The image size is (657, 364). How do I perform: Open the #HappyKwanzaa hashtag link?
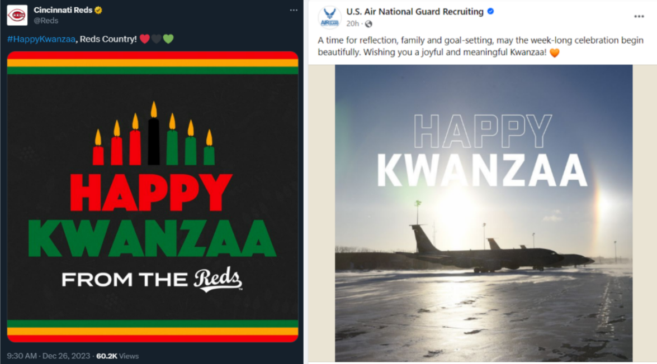[x=41, y=39]
